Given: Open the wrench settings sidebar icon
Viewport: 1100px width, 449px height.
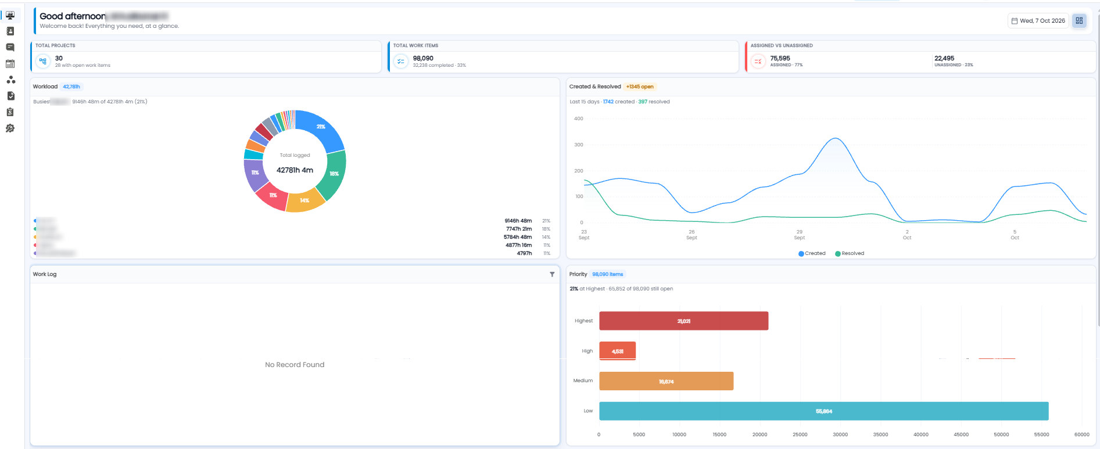Looking at the screenshot, I should 10,128.
